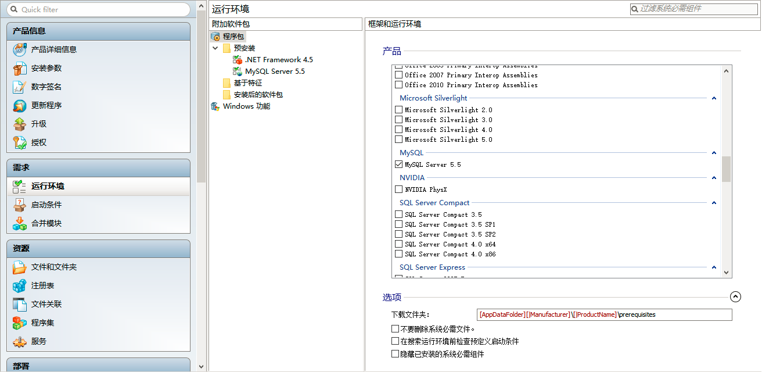Enable 不要删除系统必需文件 option
762x372 pixels.
[x=395, y=328]
